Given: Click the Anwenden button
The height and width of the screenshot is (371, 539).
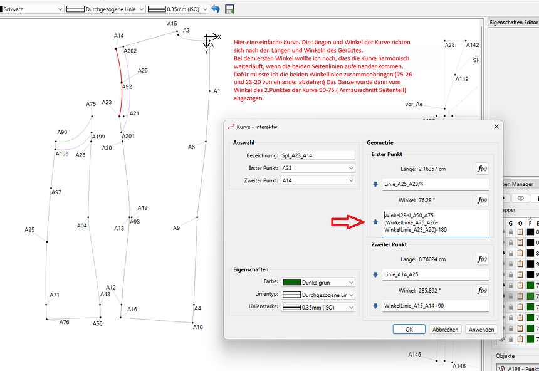Looking at the screenshot, I should [x=481, y=329].
